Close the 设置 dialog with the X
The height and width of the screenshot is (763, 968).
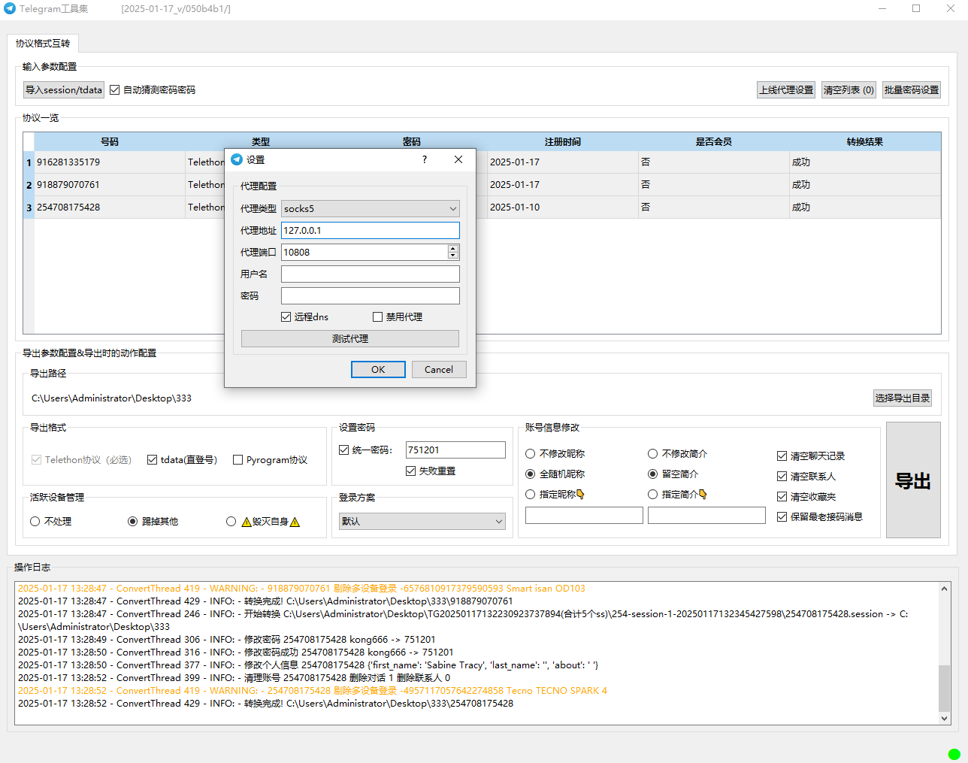click(458, 159)
